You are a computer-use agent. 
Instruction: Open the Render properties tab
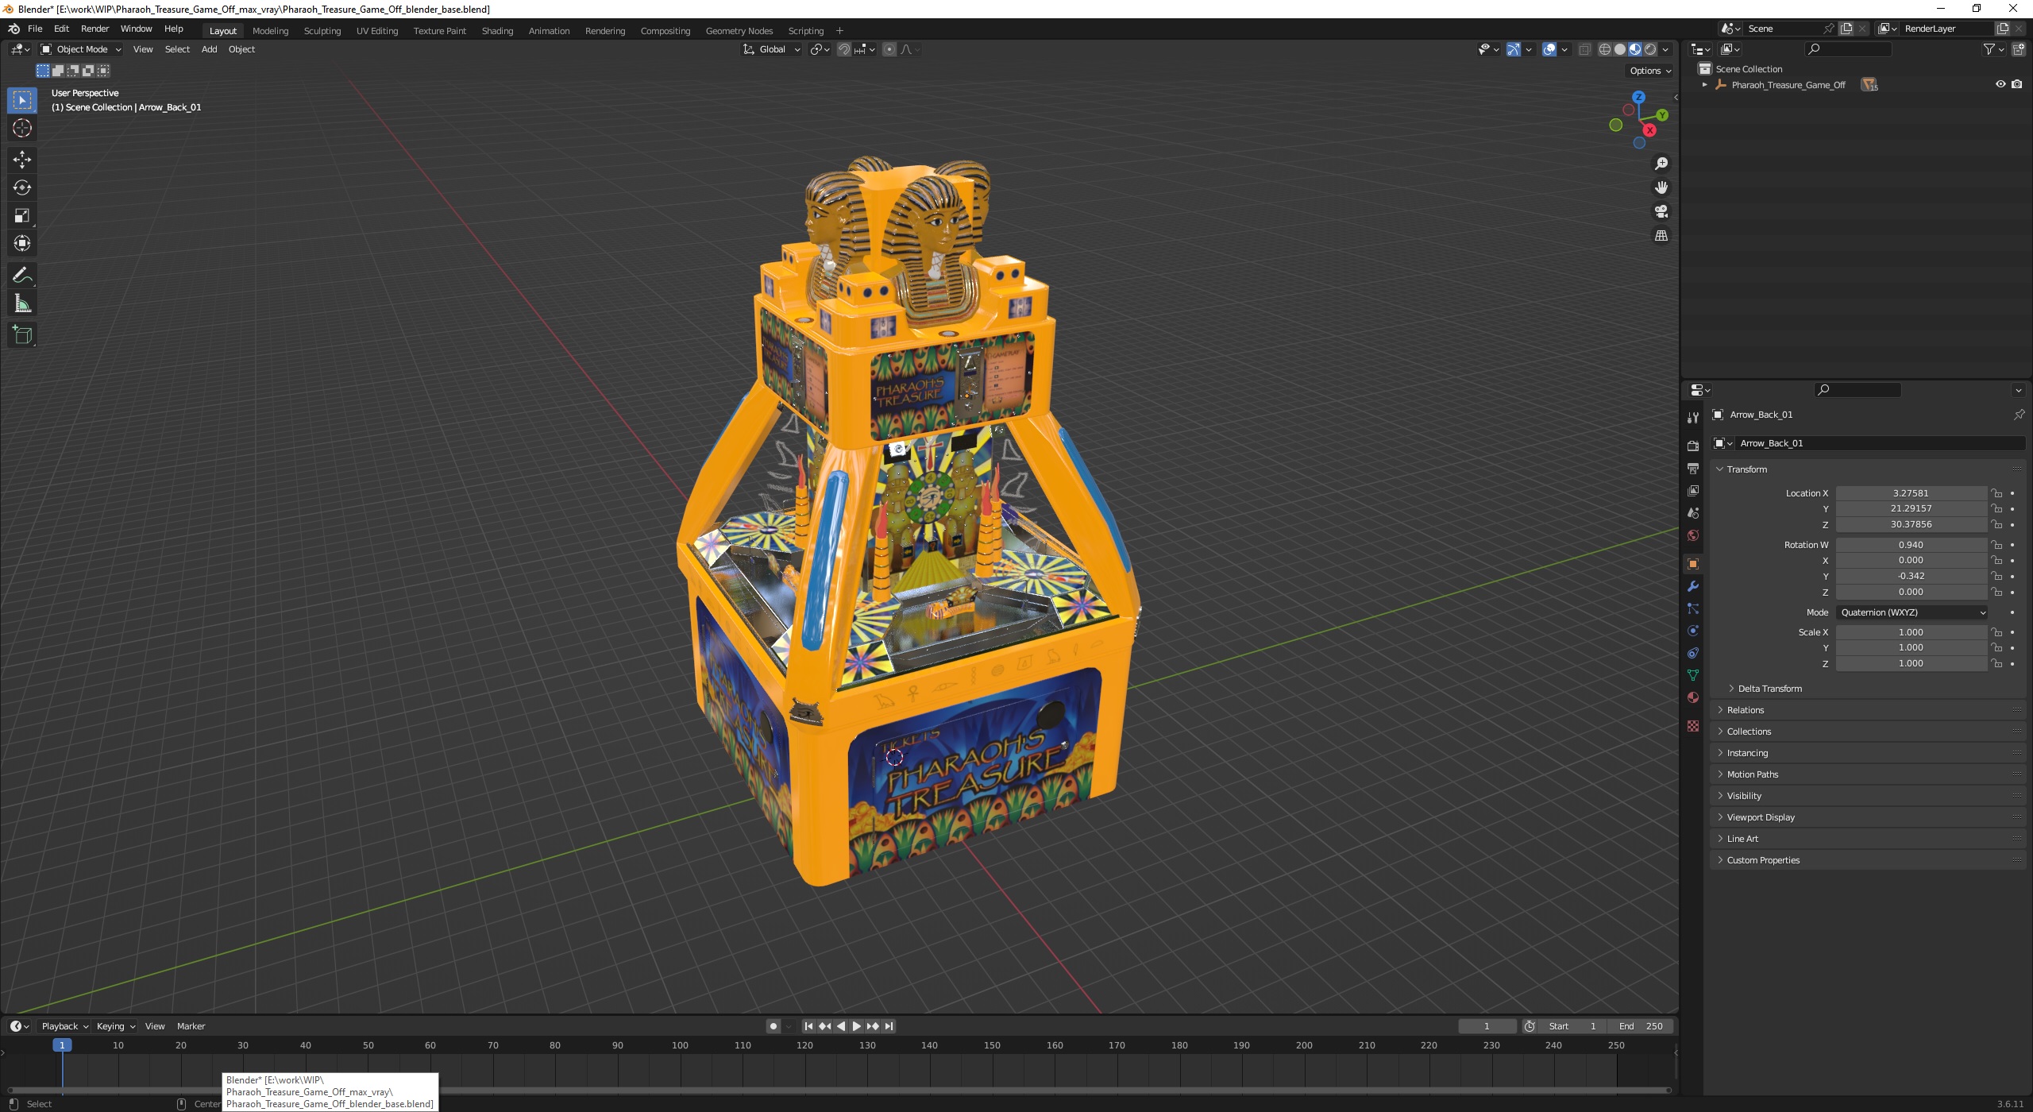click(1692, 446)
